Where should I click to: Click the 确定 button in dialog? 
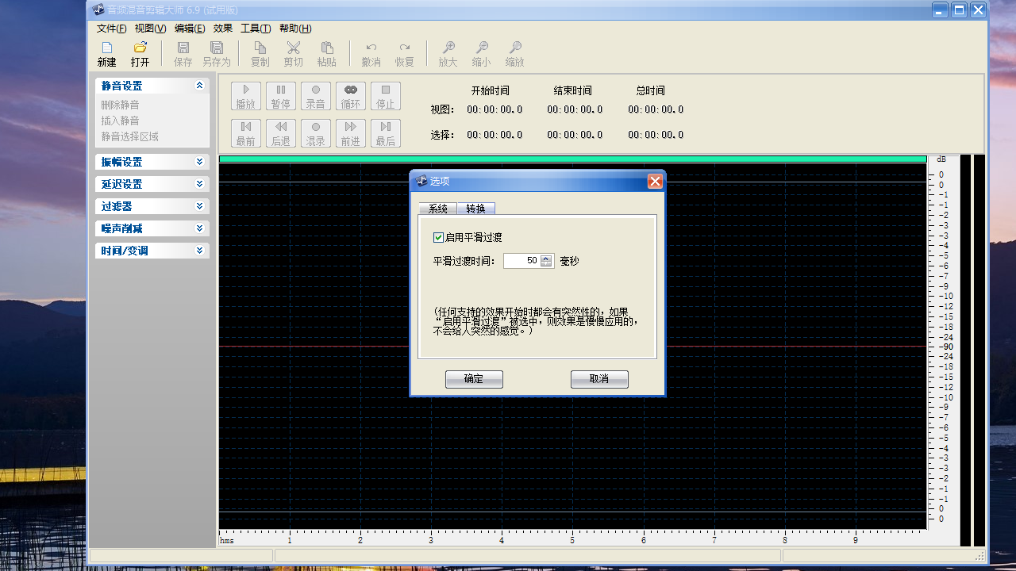point(474,379)
